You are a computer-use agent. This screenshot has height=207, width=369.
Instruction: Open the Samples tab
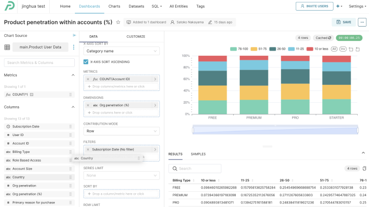pyautogui.click(x=198, y=154)
